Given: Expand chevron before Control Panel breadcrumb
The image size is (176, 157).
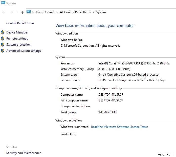Looking at the screenshot, I should (x=33, y=12).
